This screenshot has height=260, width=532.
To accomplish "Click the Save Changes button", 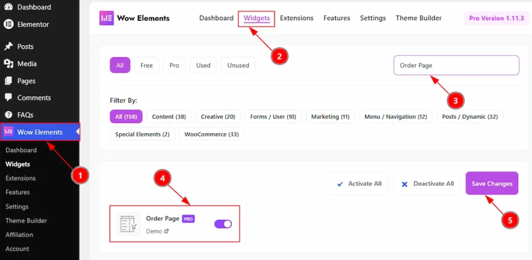I will tap(492, 183).
